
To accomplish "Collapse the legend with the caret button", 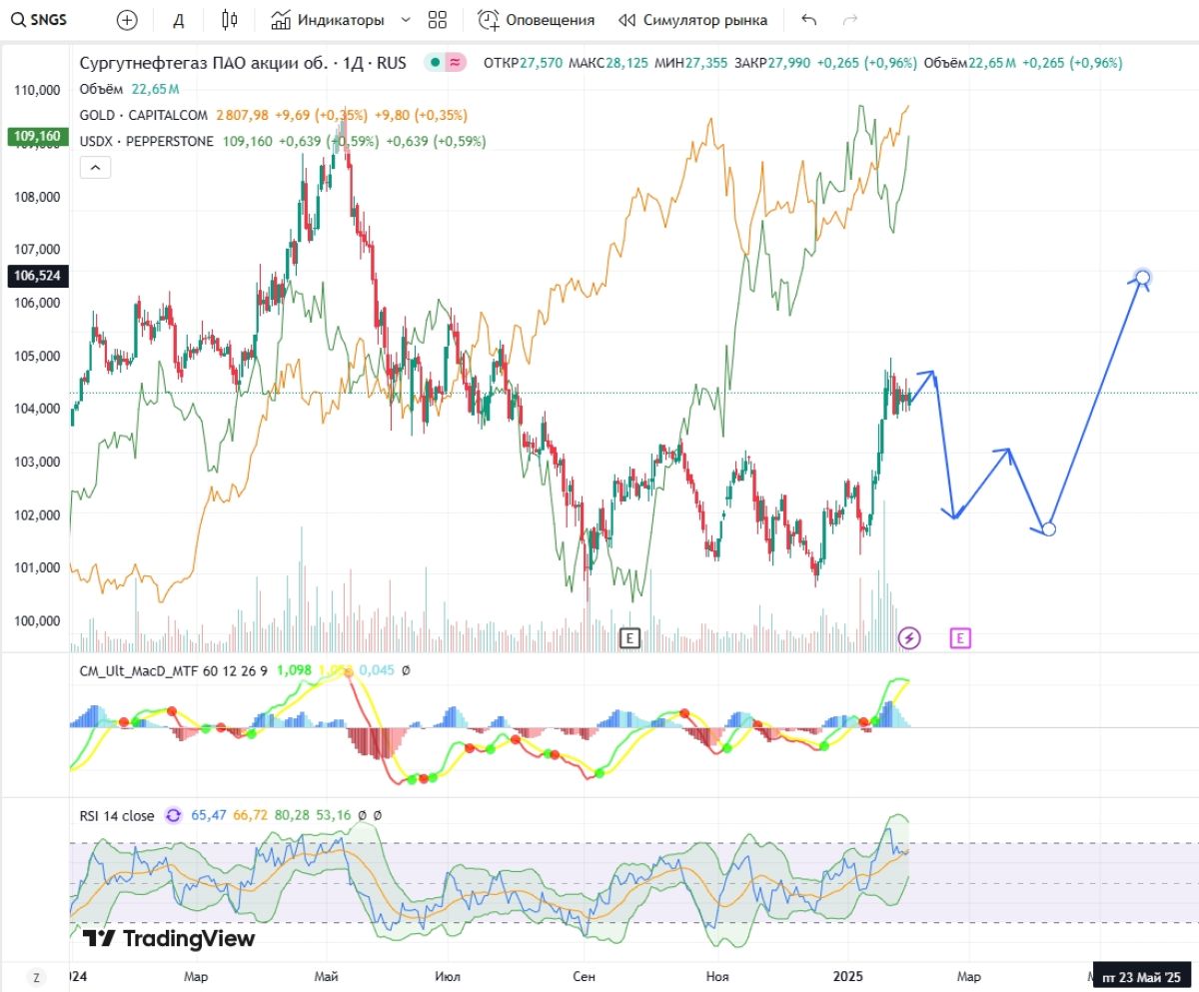I will pos(94,168).
